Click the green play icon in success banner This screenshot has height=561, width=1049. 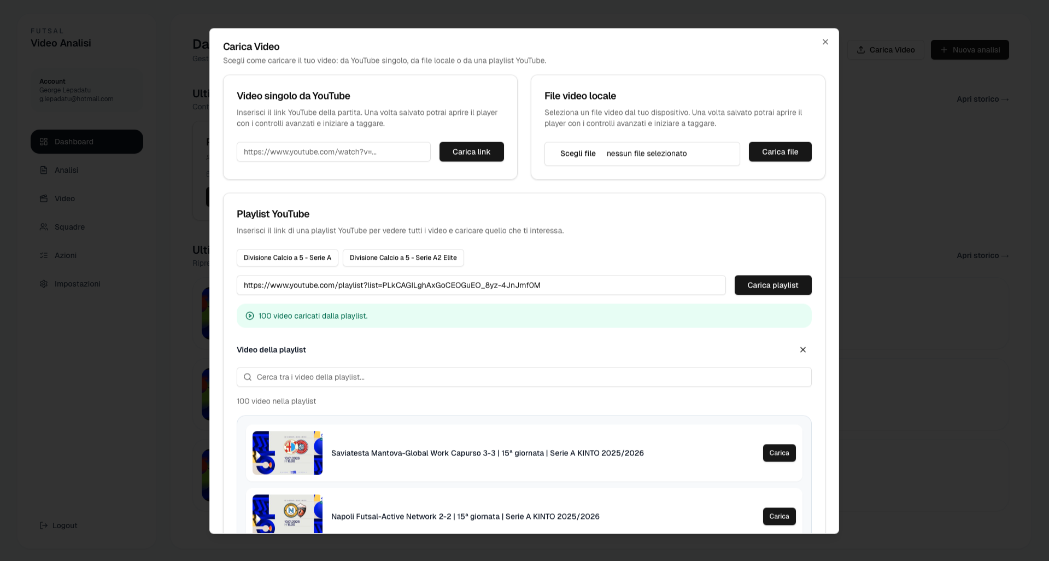[250, 316]
